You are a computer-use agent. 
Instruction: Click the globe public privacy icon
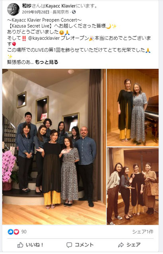[74, 12]
